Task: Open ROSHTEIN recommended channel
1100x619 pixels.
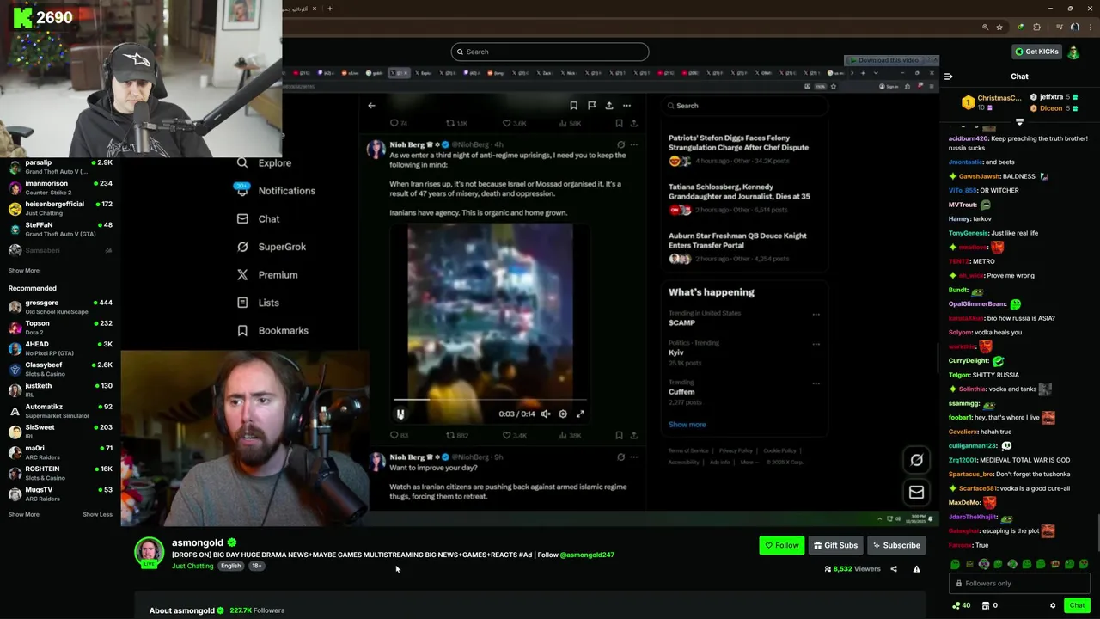Action: point(60,473)
